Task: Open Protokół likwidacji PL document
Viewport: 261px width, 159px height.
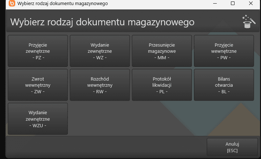Action: [162, 85]
